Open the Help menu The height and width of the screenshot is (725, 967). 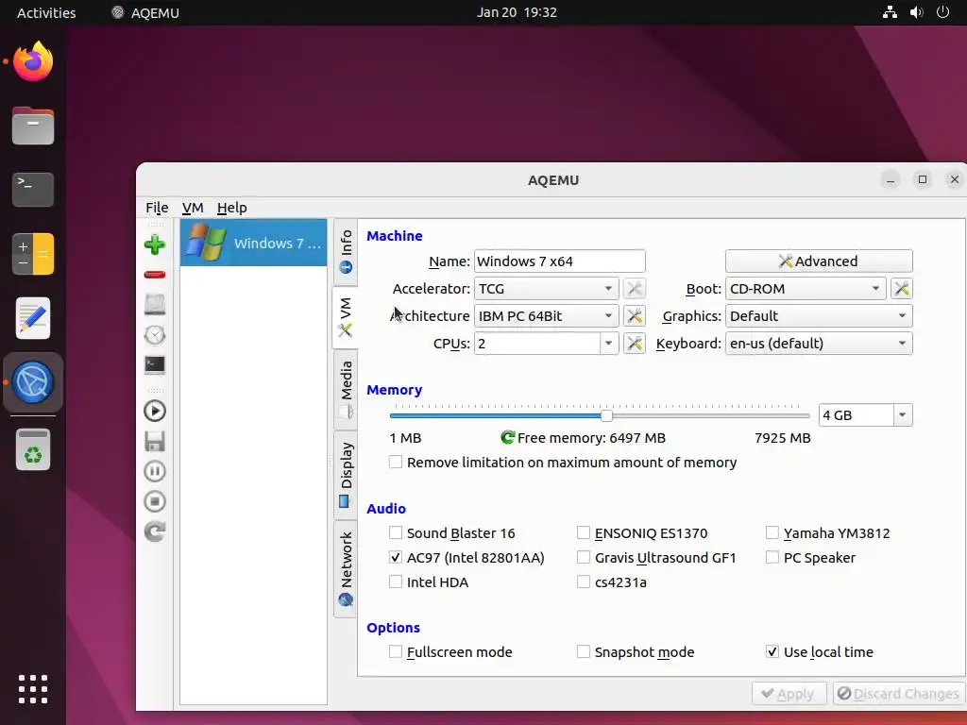[232, 208]
